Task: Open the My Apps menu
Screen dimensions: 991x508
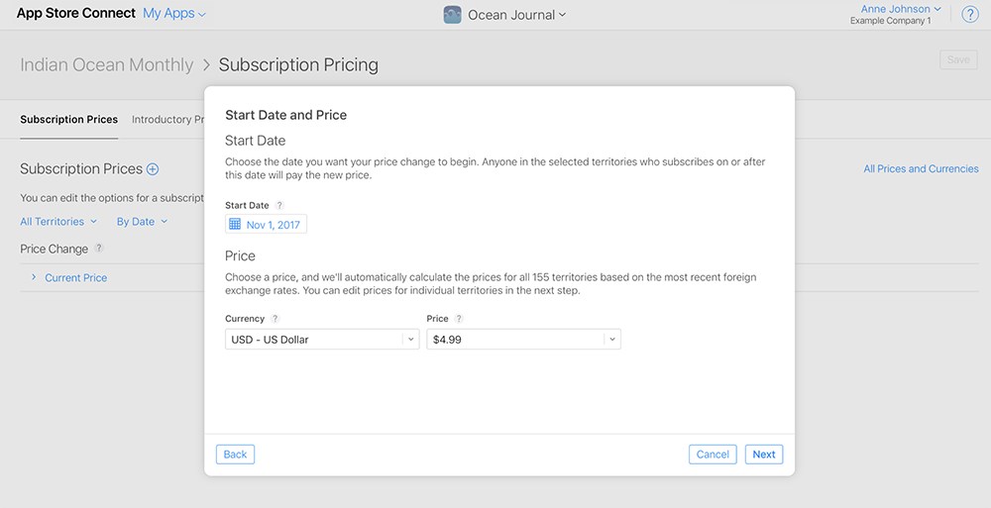Action: tap(173, 13)
